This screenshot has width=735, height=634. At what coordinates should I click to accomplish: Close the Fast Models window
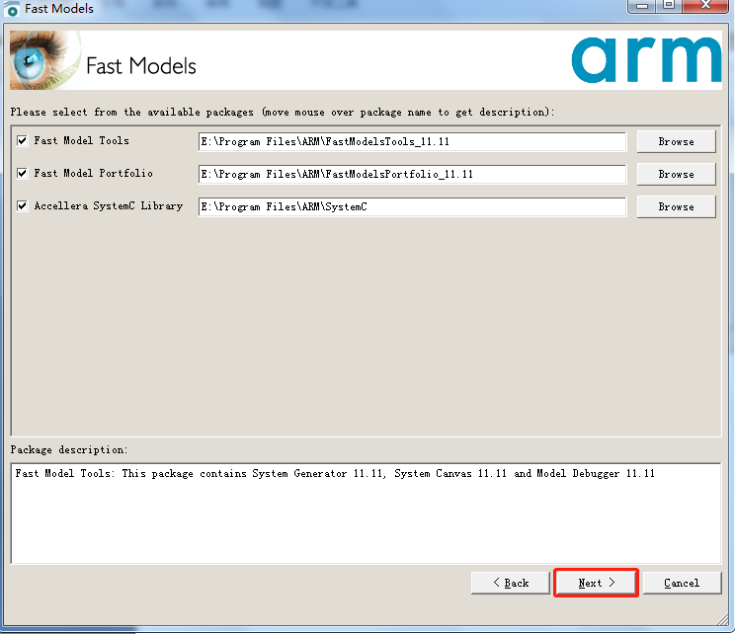[x=705, y=6]
